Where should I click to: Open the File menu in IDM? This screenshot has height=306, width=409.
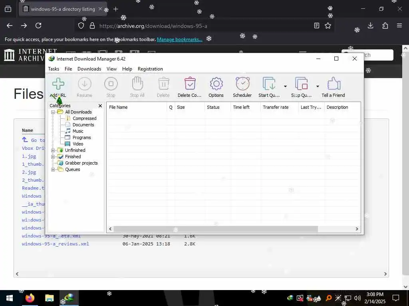click(x=68, y=69)
